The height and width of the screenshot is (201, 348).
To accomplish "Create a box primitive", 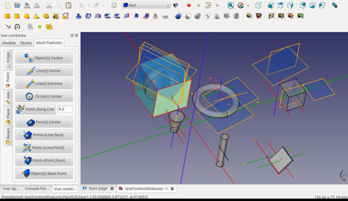I will pos(8,16).
